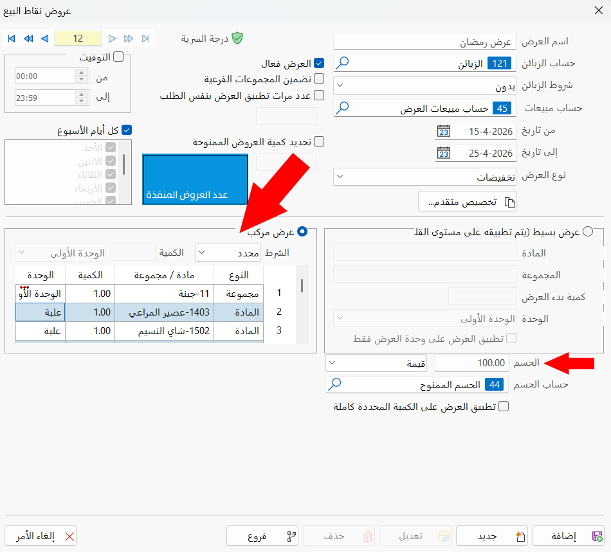Select table cell 11-جبنة
Image resolution: width=611 pixels, height=552 pixels.
[x=165, y=294]
